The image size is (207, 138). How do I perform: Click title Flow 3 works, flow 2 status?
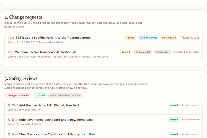coord(57,134)
